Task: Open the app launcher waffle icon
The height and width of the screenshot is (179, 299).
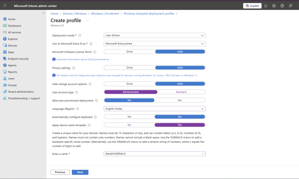Action: (5, 6)
